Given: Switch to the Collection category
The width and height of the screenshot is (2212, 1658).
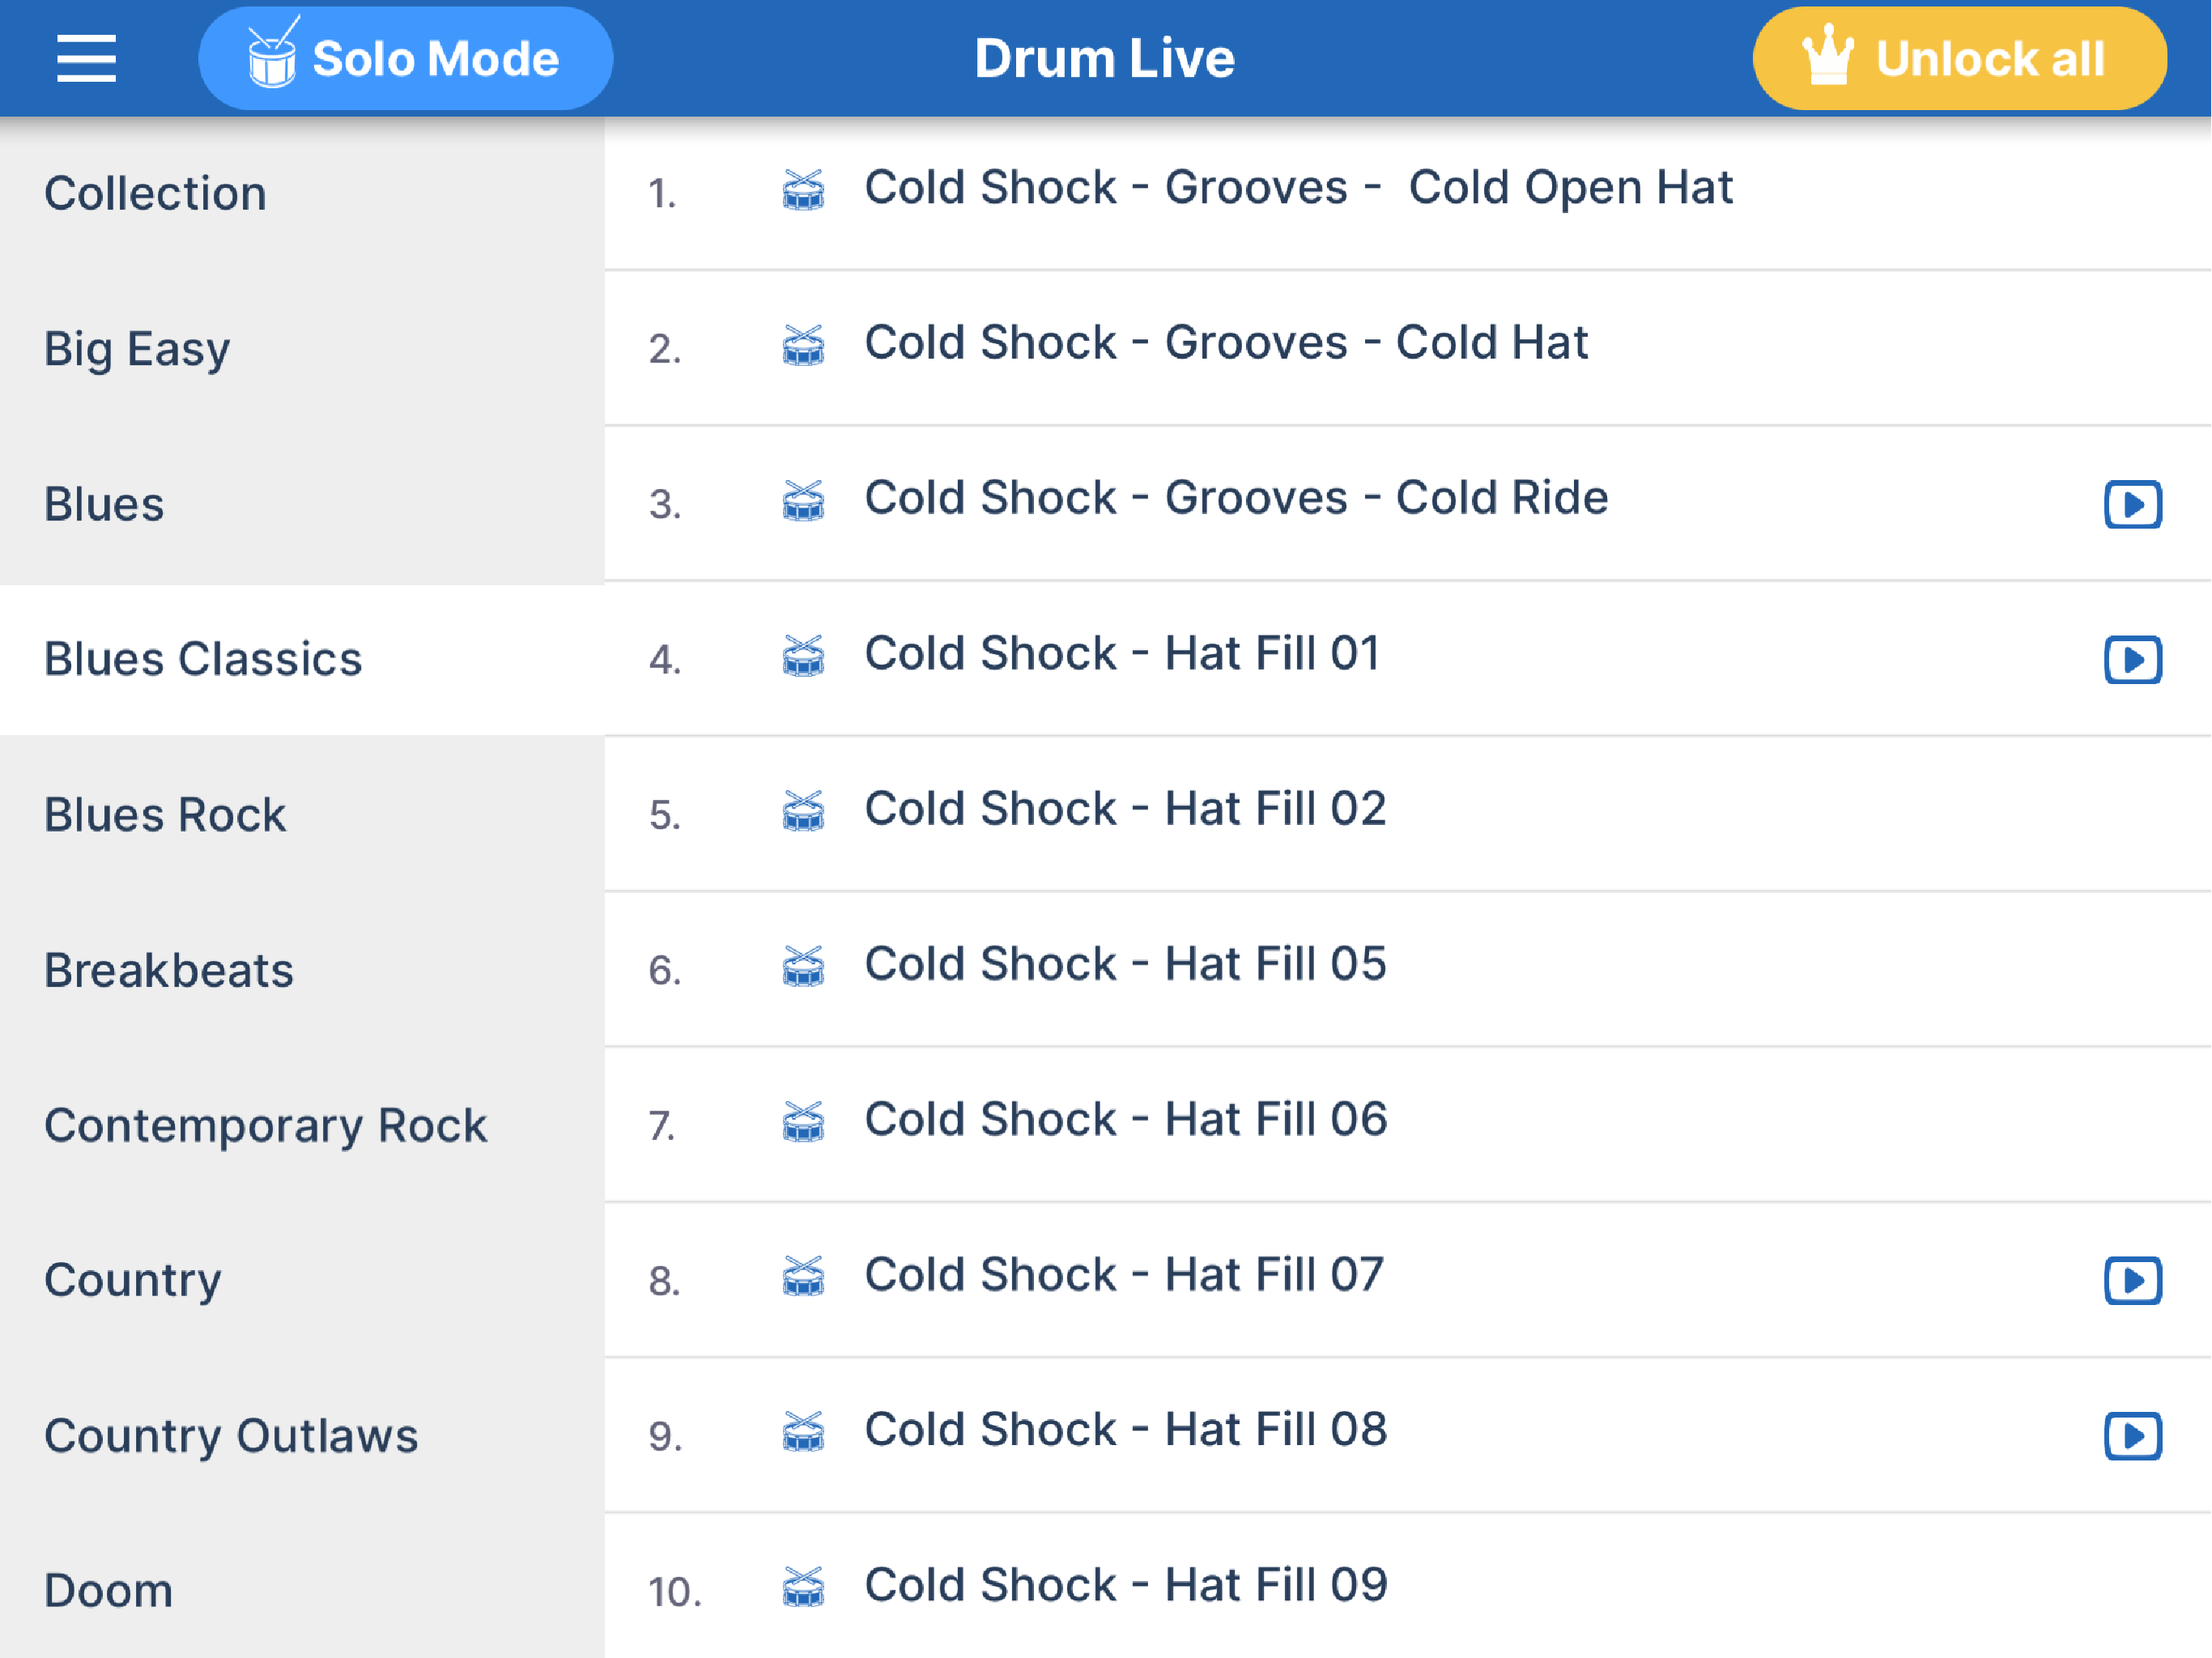Looking at the screenshot, I should (x=156, y=193).
